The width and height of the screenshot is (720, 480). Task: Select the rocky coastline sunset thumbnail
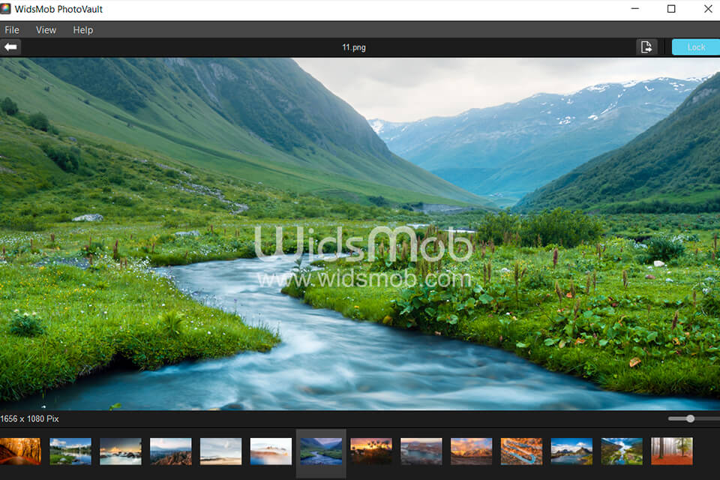[x=121, y=451]
